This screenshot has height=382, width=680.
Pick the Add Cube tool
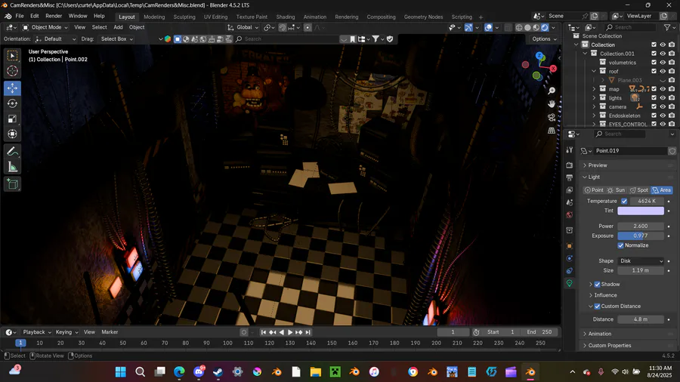click(x=12, y=184)
